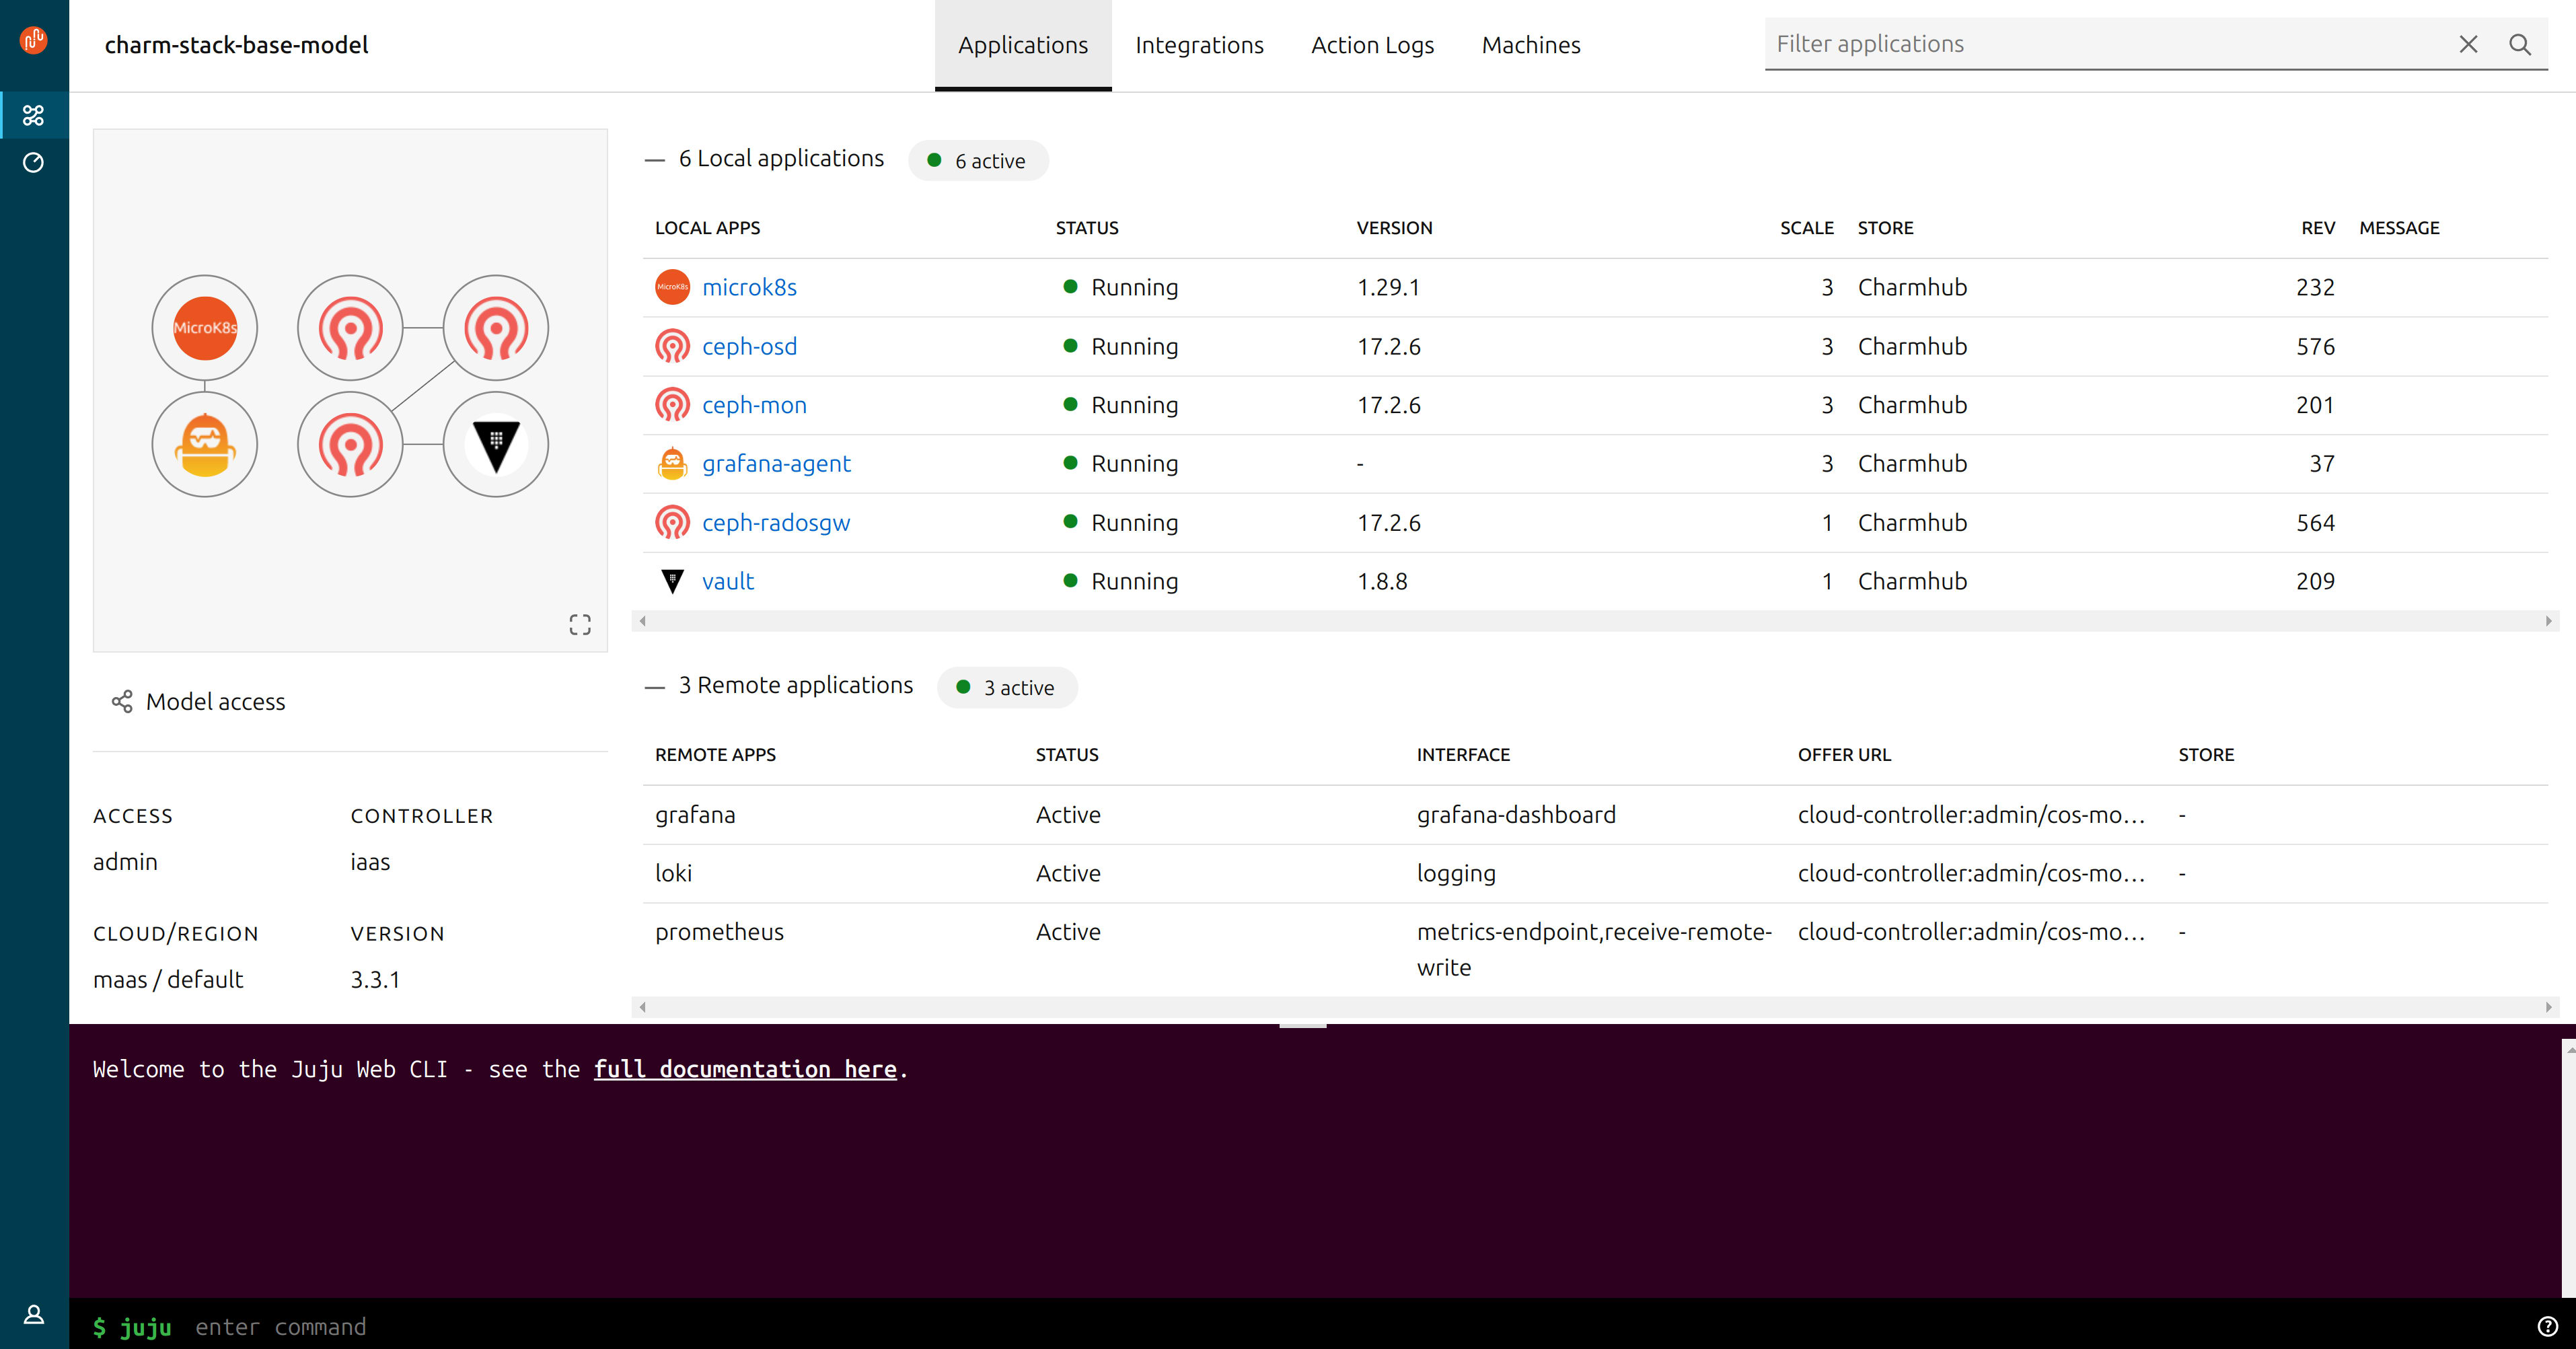This screenshot has height=1349, width=2576.
Task: Open the Model access button
Action: coord(199,702)
